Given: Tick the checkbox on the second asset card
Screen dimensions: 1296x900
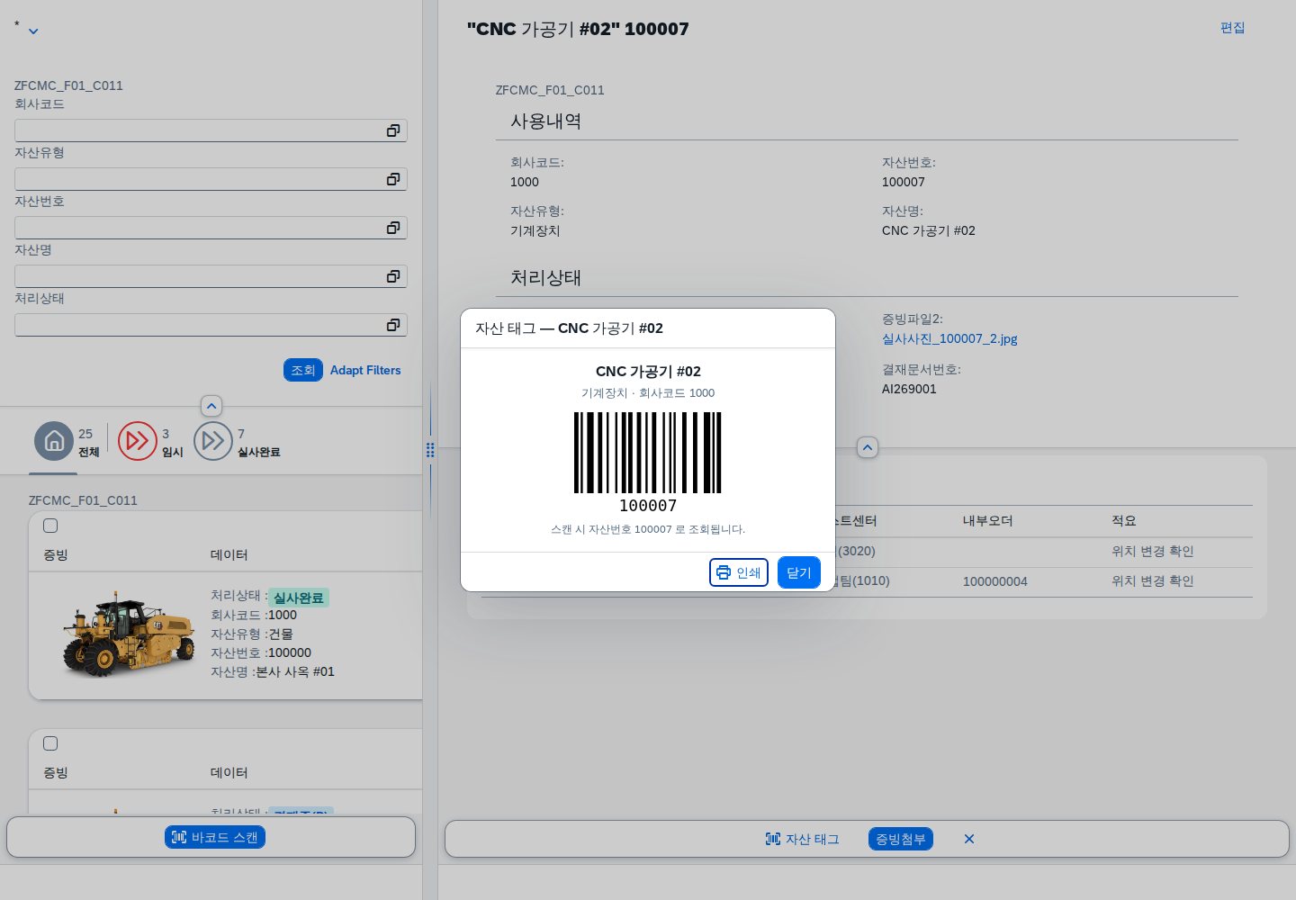Looking at the screenshot, I should pyautogui.click(x=50, y=743).
